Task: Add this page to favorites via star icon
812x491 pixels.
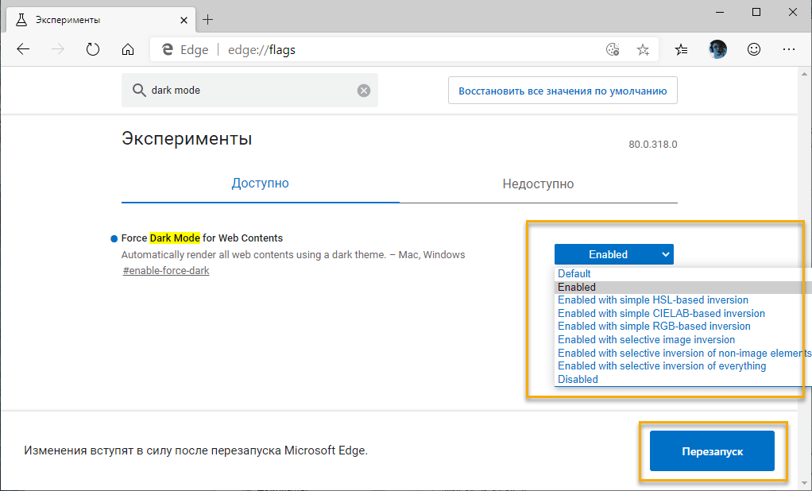Action: click(643, 48)
